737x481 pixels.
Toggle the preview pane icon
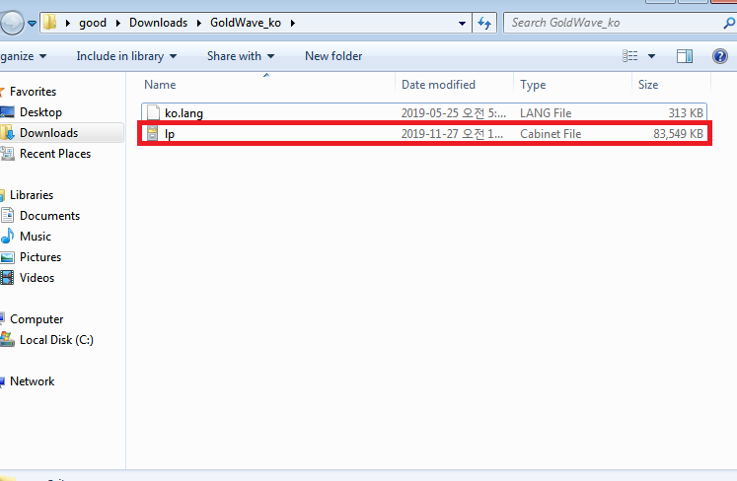coord(685,56)
